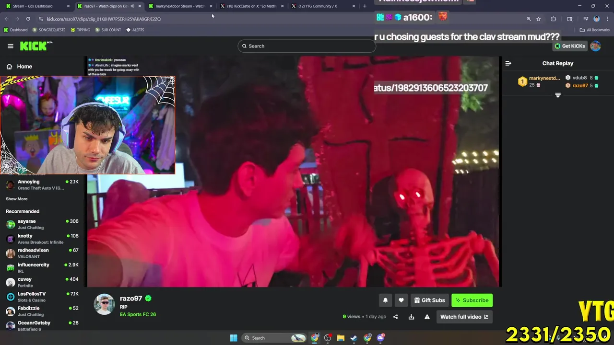Open a new browser tab

365,6
